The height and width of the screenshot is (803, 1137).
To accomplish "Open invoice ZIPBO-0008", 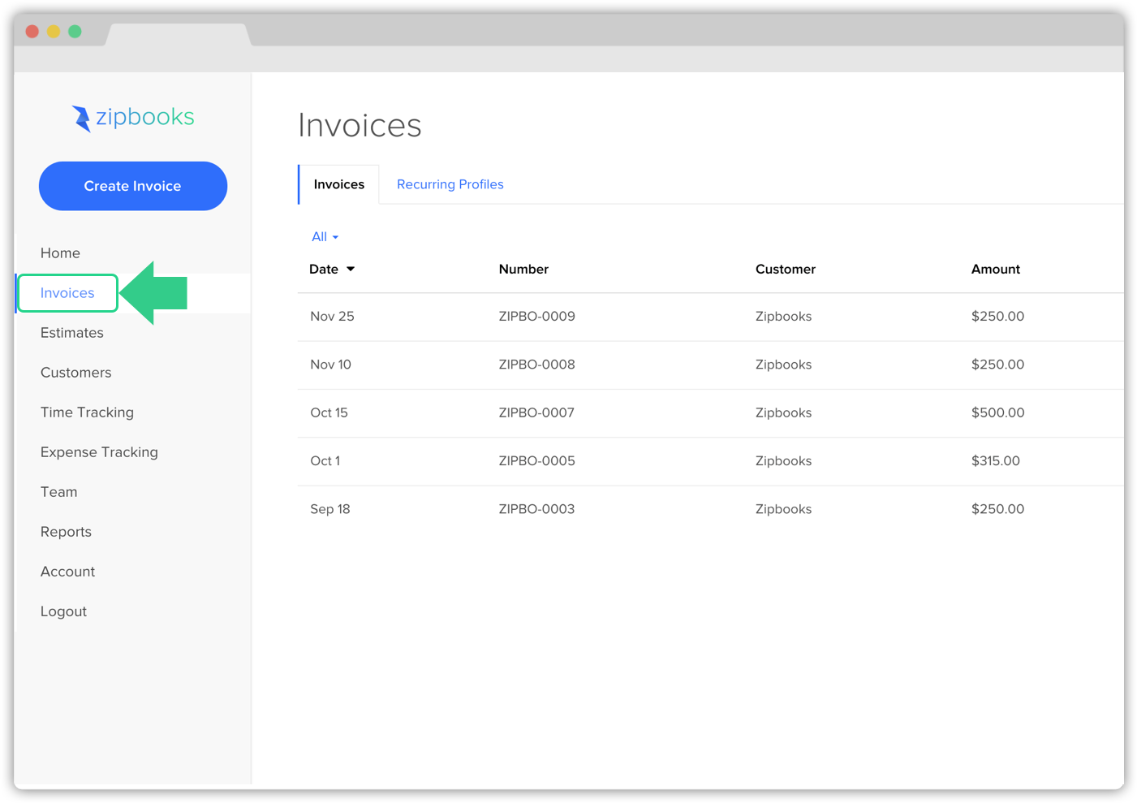I will [x=537, y=365].
